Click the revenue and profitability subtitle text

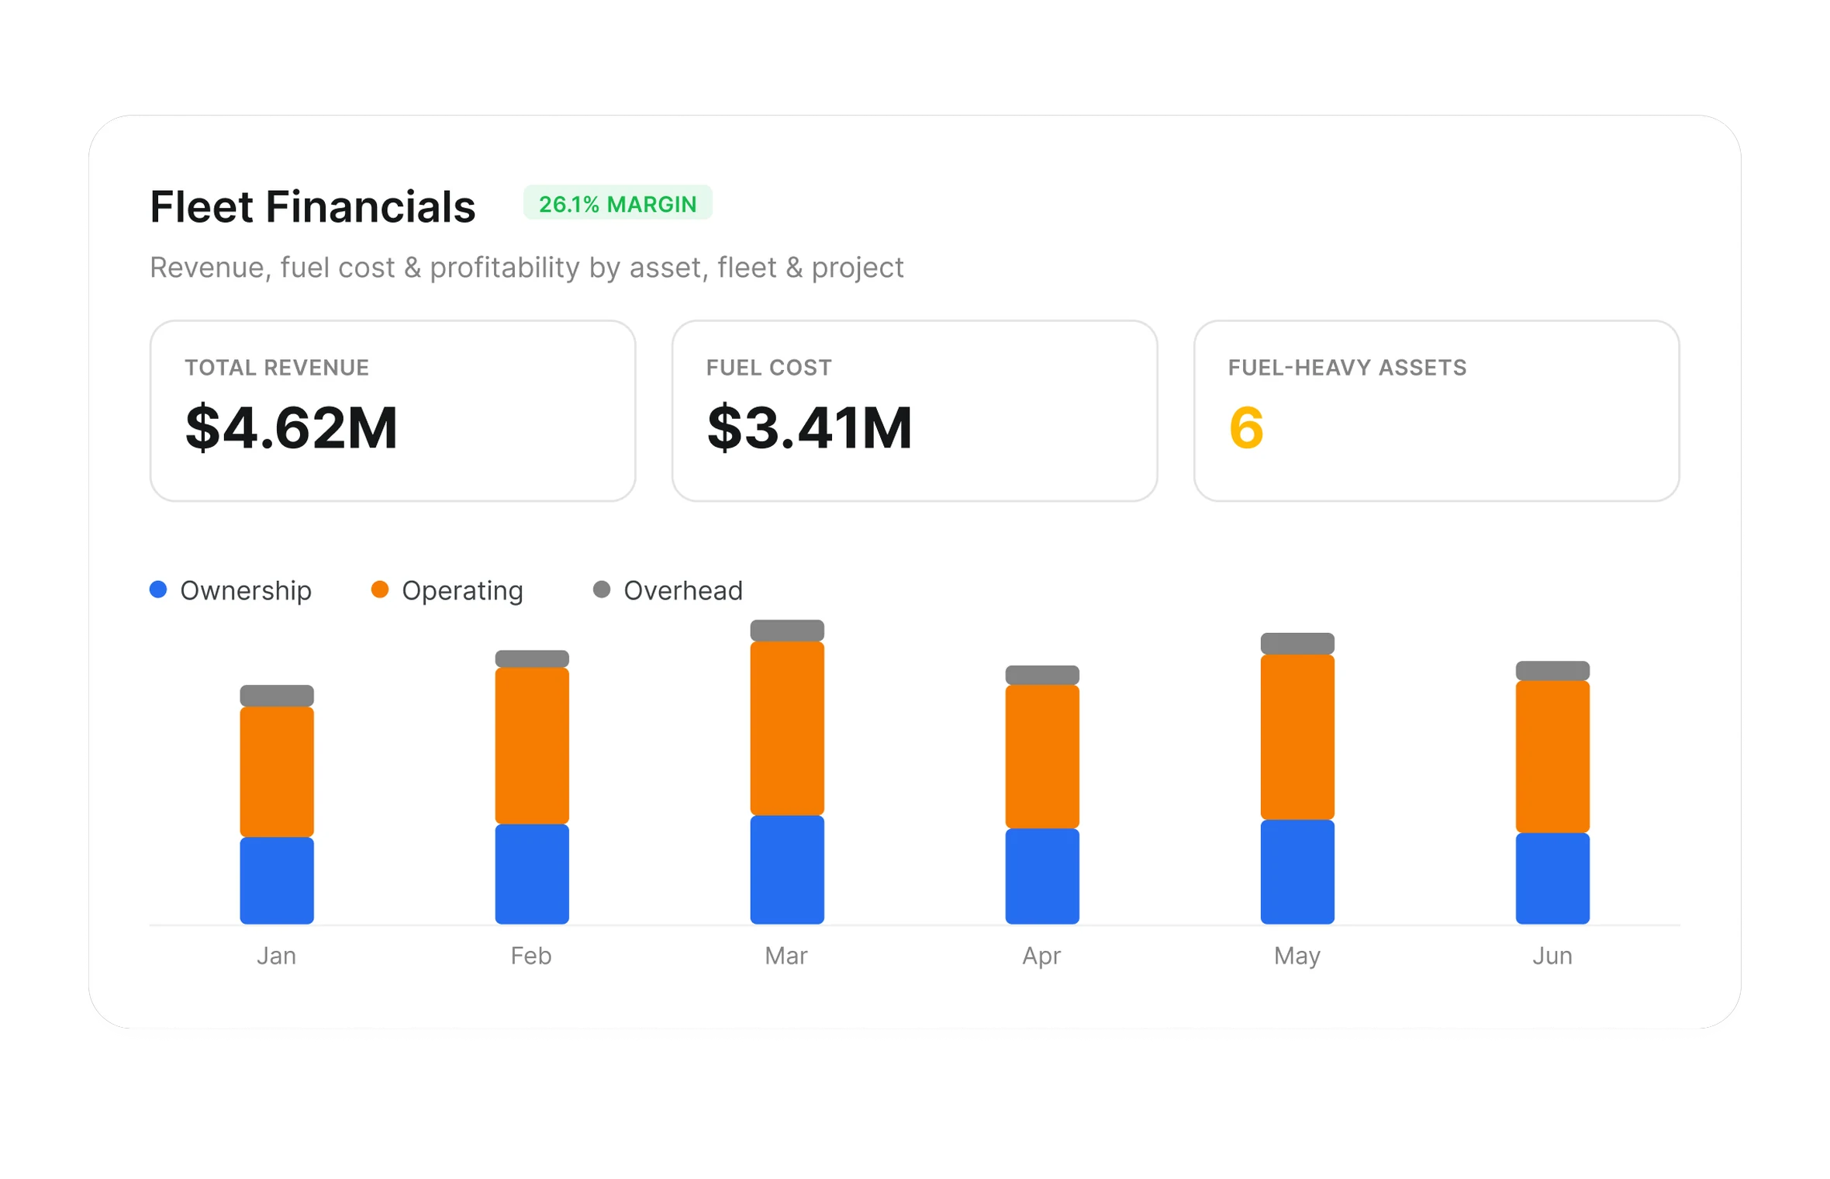(x=527, y=268)
